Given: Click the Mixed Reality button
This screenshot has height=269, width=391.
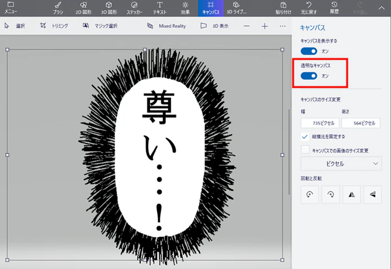Looking at the screenshot, I should pos(167,26).
